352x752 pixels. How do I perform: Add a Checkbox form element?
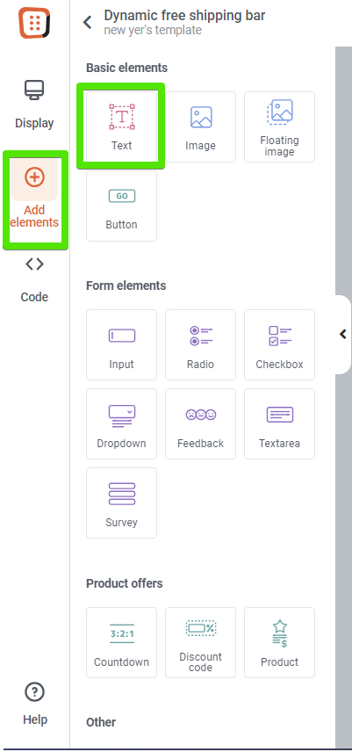click(x=280, y=345)
